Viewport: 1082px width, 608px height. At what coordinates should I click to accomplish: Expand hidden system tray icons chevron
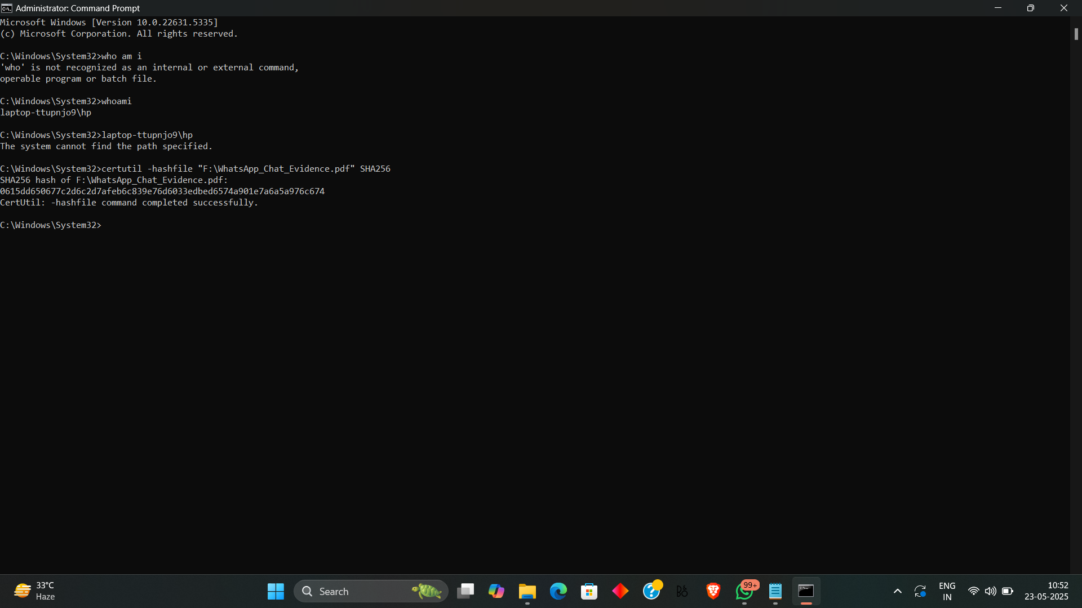coord(898,591)
